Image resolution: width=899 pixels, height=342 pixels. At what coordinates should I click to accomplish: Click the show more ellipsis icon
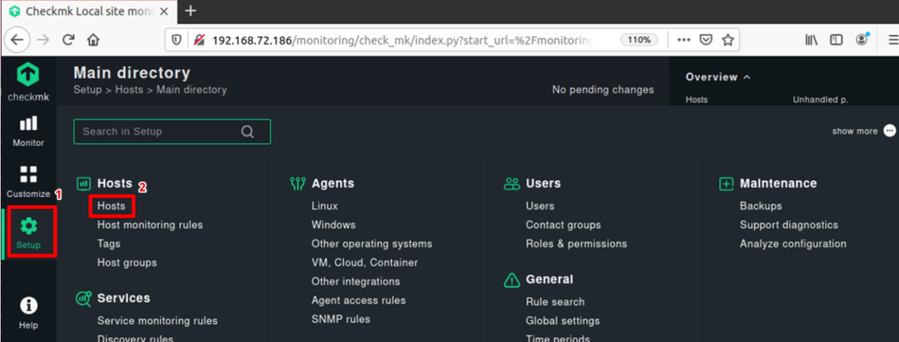pyautogui.click(x=889, y=131)
